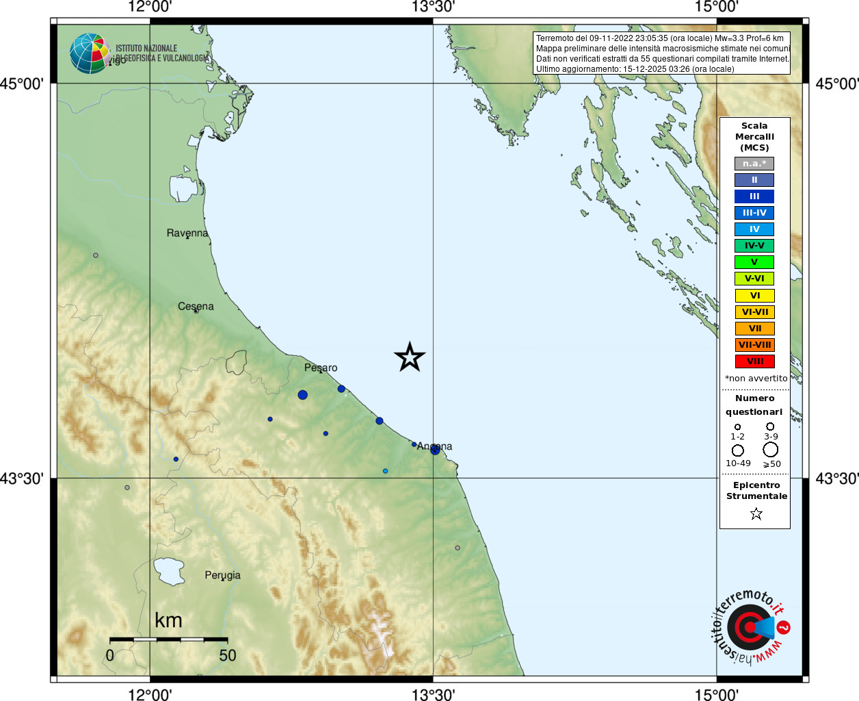
Task: Click the Cesena city label
Action: (196, 306)
